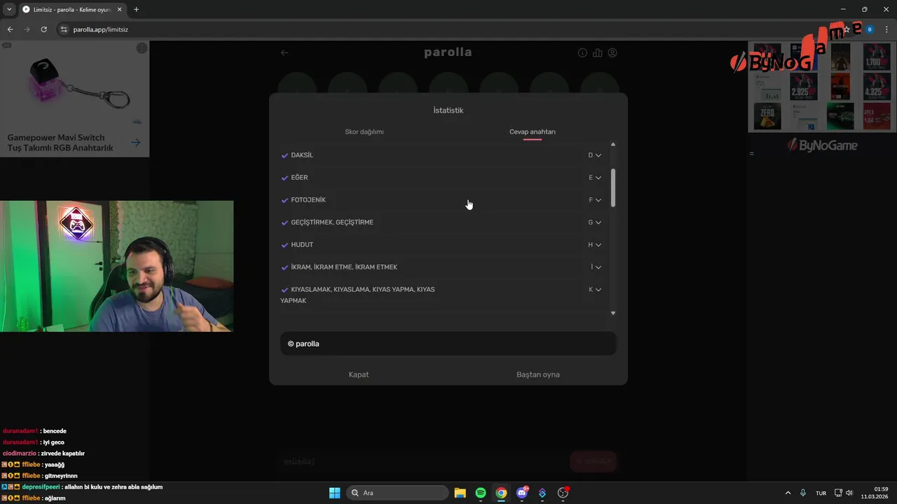
Task: Click the 2.925 VP product thumbnail
Action: tap(804, 87)
